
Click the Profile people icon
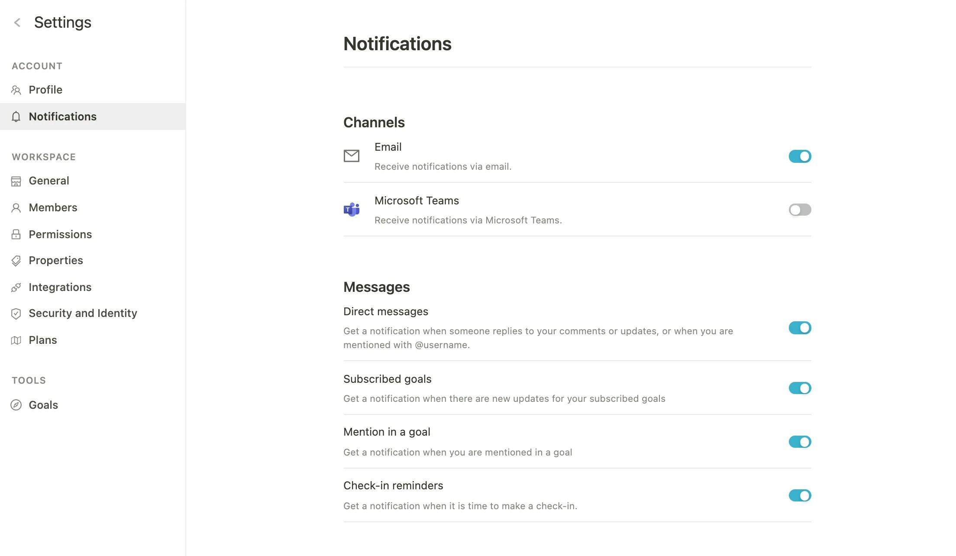[x=16, y=90]
